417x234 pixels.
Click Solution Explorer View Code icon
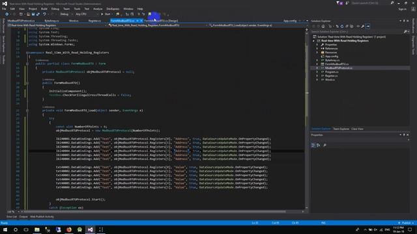(x=358, y=26)
